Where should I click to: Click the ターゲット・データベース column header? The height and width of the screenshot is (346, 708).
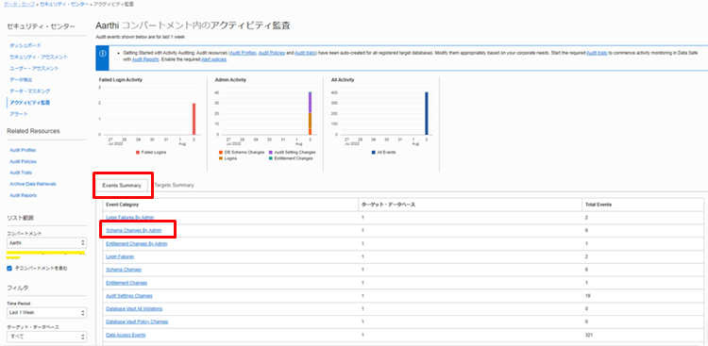(388, 205)
